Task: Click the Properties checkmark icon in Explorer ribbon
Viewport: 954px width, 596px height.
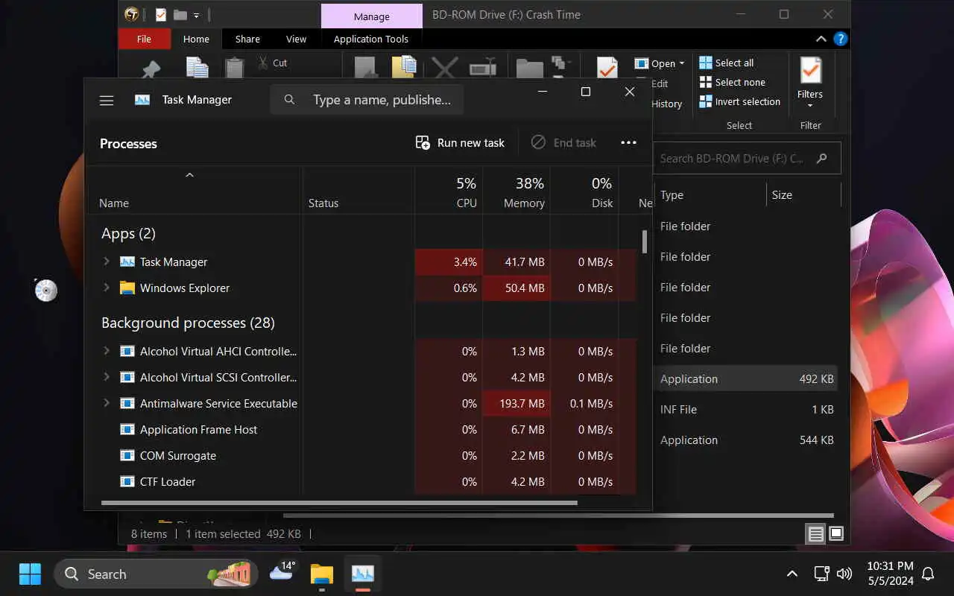Action: pos(607,68)
